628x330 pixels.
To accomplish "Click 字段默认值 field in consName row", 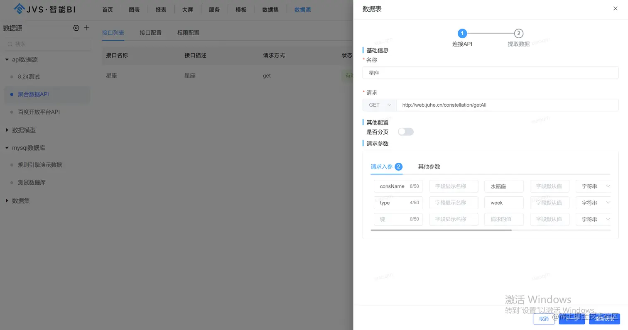I will coord(549,186).
